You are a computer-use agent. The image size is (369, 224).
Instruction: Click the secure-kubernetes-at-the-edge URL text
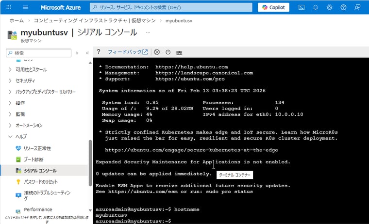tap(192, 150)
